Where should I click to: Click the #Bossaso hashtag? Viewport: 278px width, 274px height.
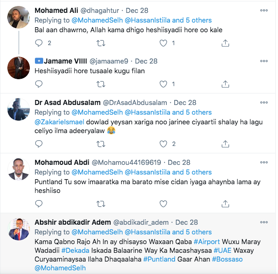(227, 259)
